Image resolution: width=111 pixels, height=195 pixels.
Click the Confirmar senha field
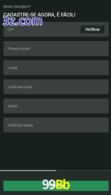(x=56, y=125)
